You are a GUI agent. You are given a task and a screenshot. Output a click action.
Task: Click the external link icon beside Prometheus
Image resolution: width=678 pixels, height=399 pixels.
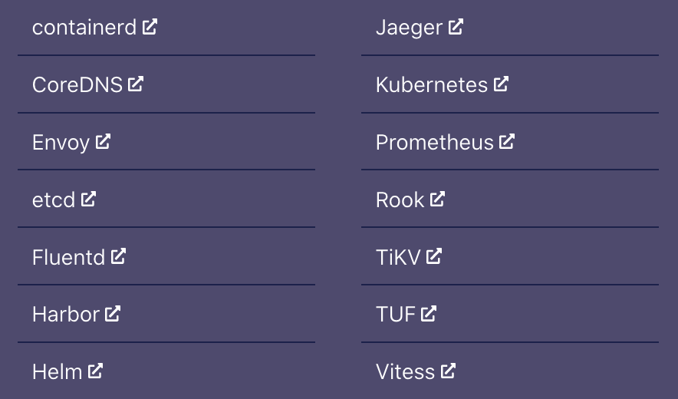click(x=507, y=141)
